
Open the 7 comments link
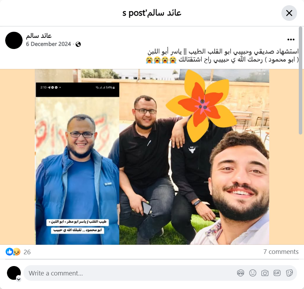click(281, 251)
